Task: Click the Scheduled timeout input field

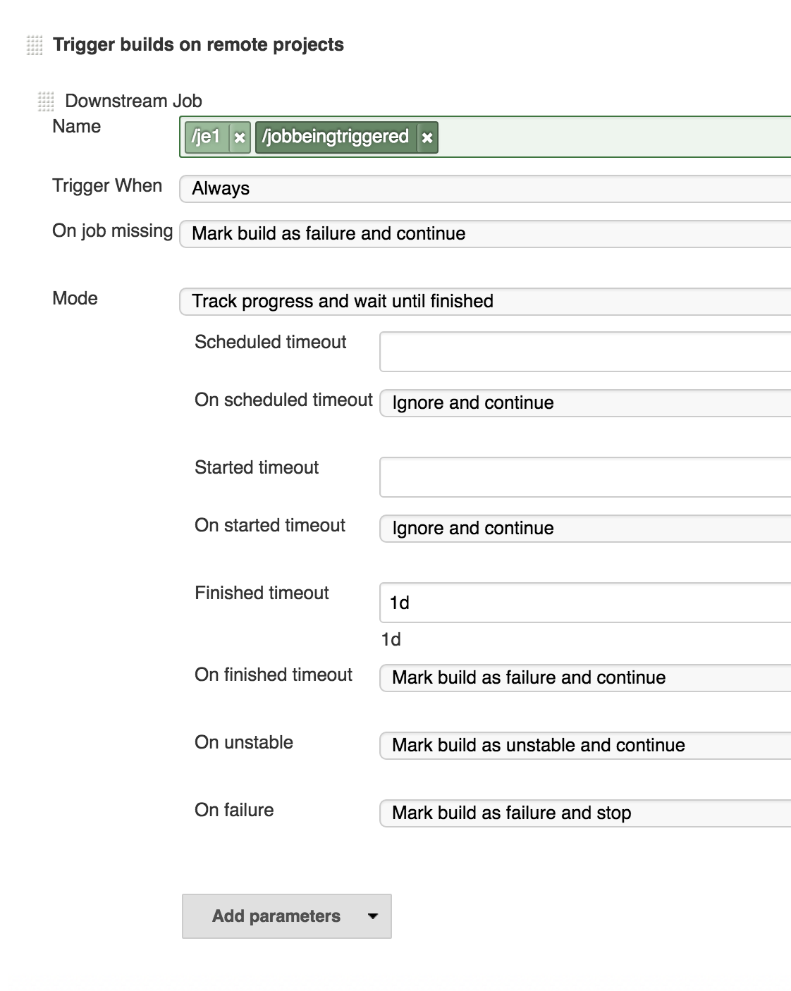Action: click(x=585, y=352)
